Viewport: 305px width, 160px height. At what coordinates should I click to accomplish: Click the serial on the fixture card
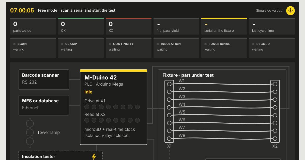[224, 26]
